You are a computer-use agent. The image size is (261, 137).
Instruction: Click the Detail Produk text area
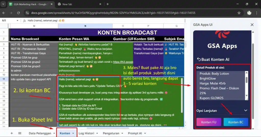221,86
